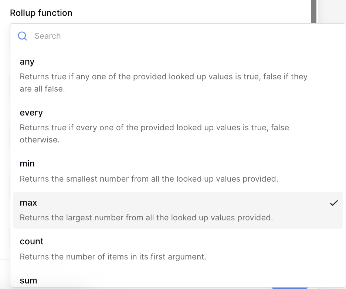Click the "are all false." line under any
346x289 pixels.
pos(42,89)
